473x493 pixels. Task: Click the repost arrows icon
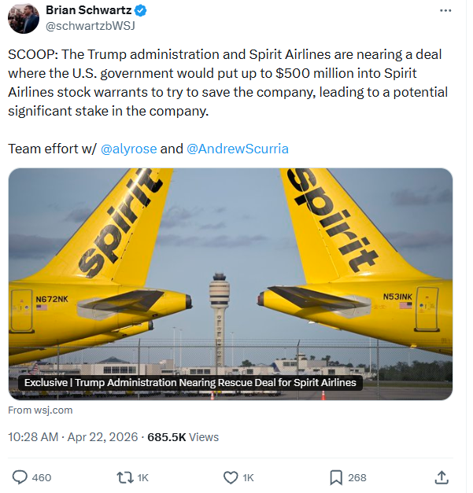[124, 476]
